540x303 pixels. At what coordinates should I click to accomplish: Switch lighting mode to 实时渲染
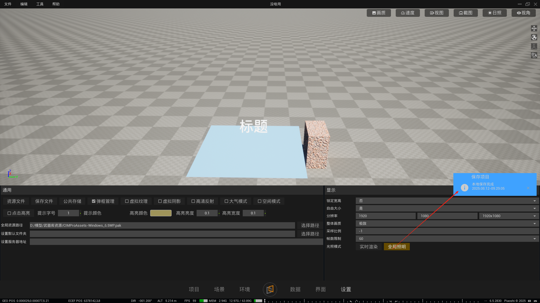click(x=368, y=247)
